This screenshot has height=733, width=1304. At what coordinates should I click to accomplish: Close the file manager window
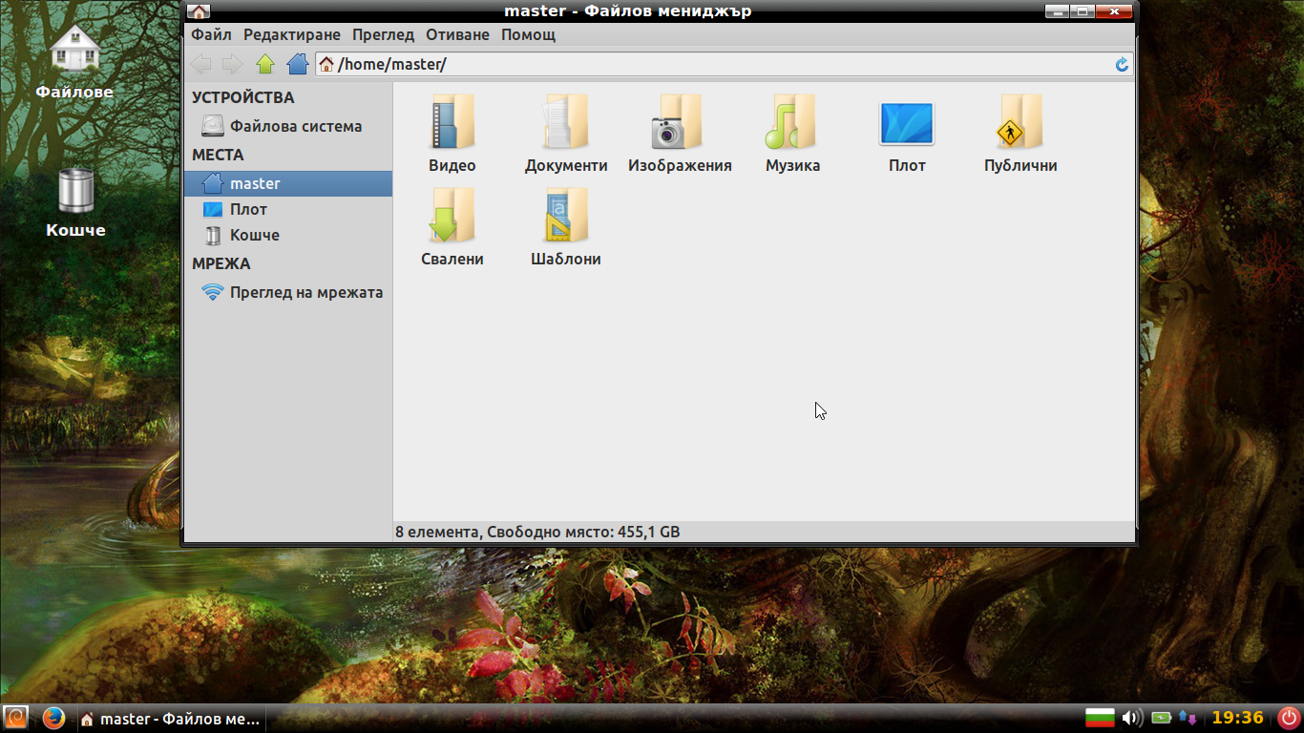[1114, 11]
